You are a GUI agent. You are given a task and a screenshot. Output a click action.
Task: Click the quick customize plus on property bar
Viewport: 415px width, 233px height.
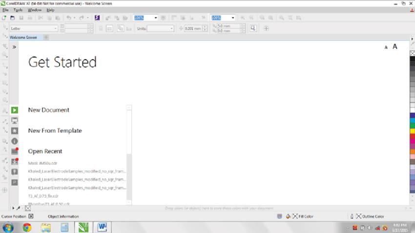click(266, 28)
